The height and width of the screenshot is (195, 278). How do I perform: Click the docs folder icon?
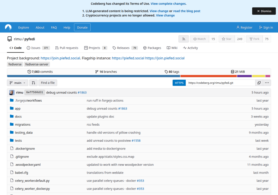click(x=12, y=116)
